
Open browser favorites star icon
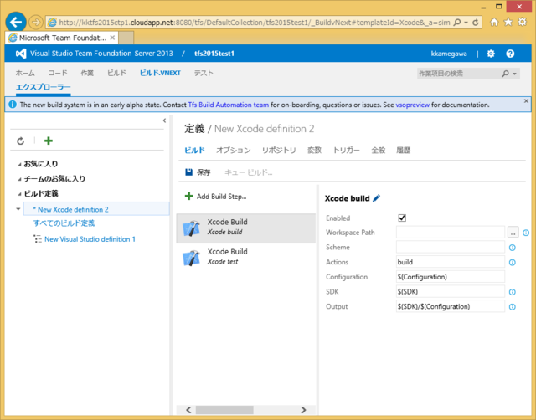tap(508, 23)
